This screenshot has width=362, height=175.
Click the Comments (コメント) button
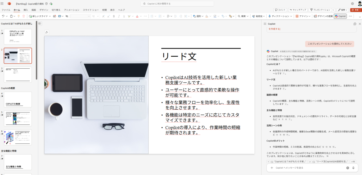click(280, 10)
